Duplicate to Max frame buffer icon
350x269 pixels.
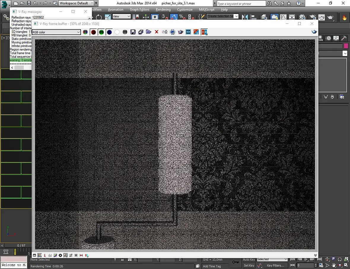point(165,32)
